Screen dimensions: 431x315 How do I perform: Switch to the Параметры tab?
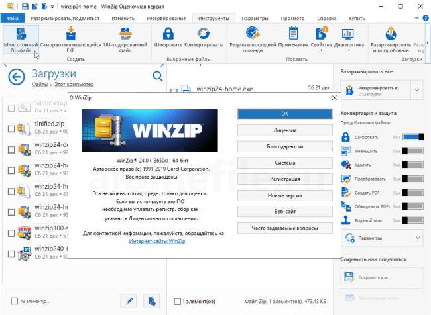(x=255, y=19)
